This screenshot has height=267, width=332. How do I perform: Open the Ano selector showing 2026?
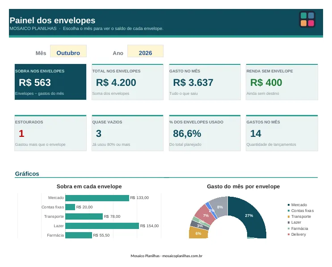click(145, 51)
